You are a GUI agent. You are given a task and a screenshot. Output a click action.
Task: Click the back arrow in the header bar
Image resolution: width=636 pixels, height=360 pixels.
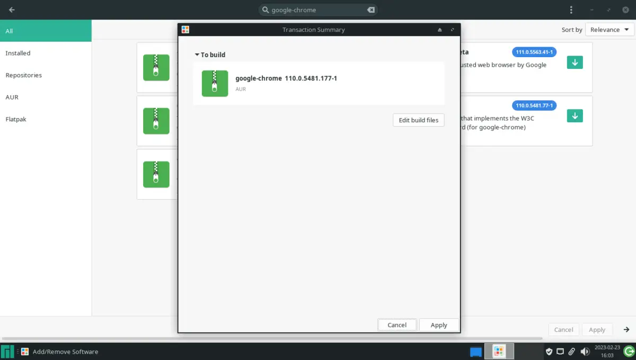(12, 10)
